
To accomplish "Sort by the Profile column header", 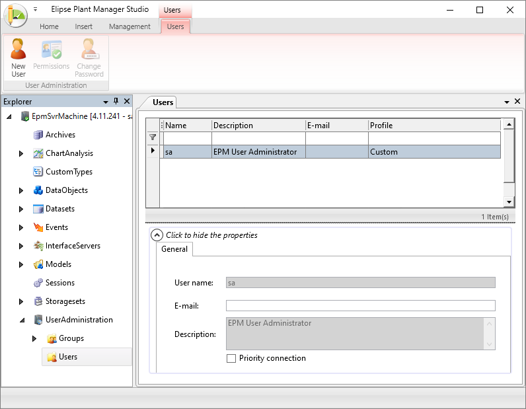I will point(434,125).
